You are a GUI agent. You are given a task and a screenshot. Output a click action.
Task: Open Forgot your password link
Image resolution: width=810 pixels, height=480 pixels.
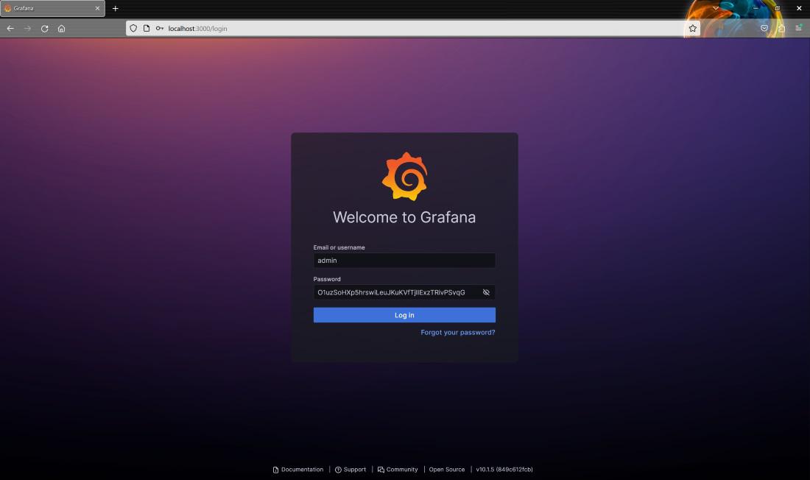[458, 332]
